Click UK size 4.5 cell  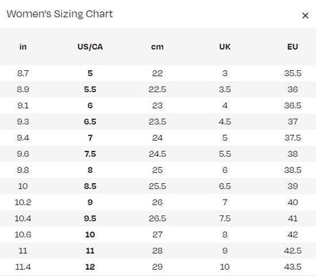(225, 122)
